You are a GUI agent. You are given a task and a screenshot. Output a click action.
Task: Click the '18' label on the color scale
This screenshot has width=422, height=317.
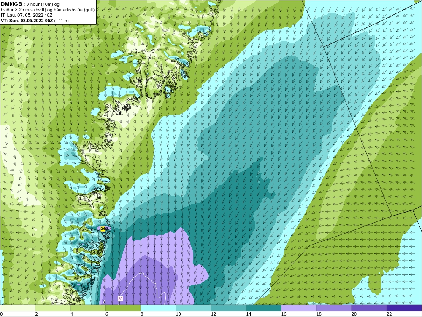319,314
